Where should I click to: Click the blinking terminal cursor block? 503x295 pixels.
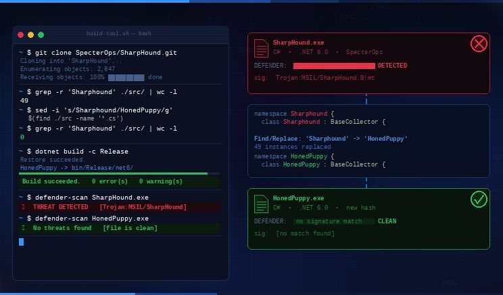tap(21, 242)
